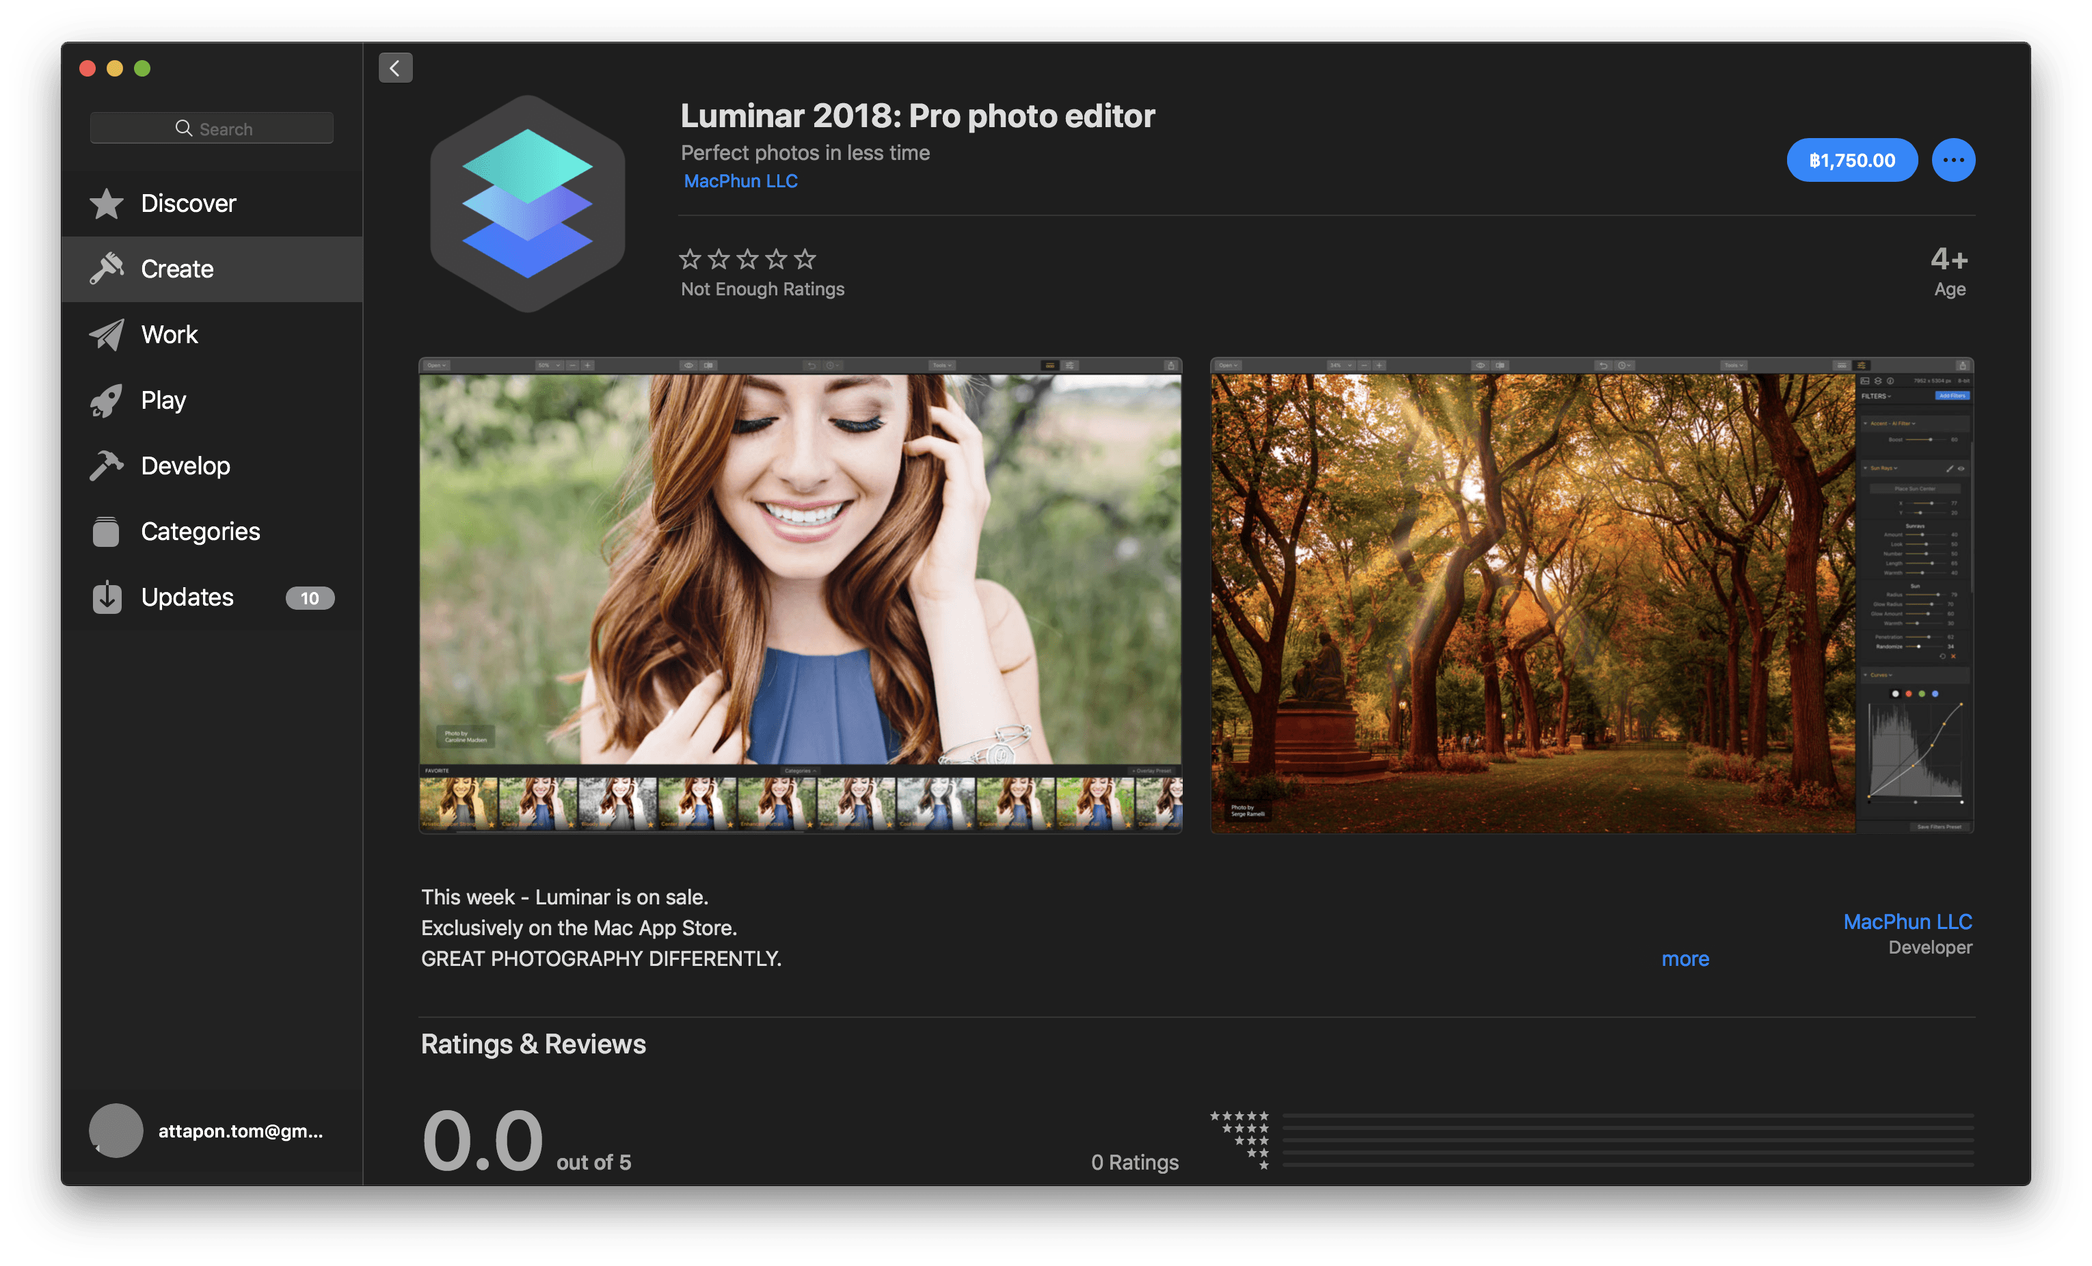Open the Work paper plane icon
The height and width of the screenshot is (1266, 2092).
tap(106, 334)
